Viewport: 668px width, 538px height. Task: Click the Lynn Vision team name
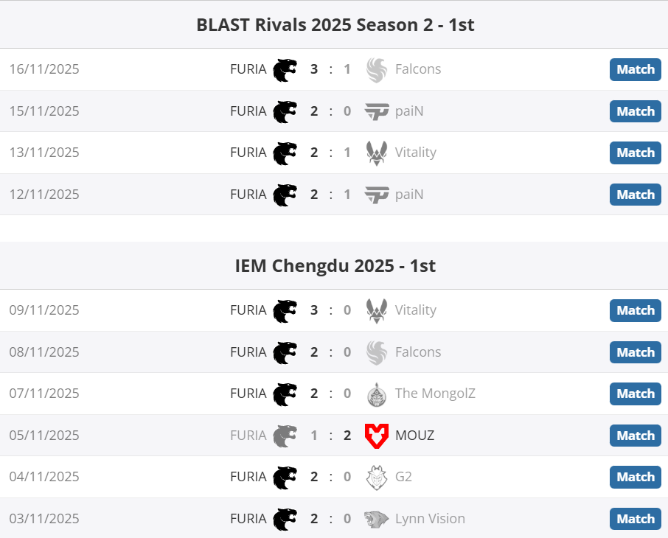[430, 519]
